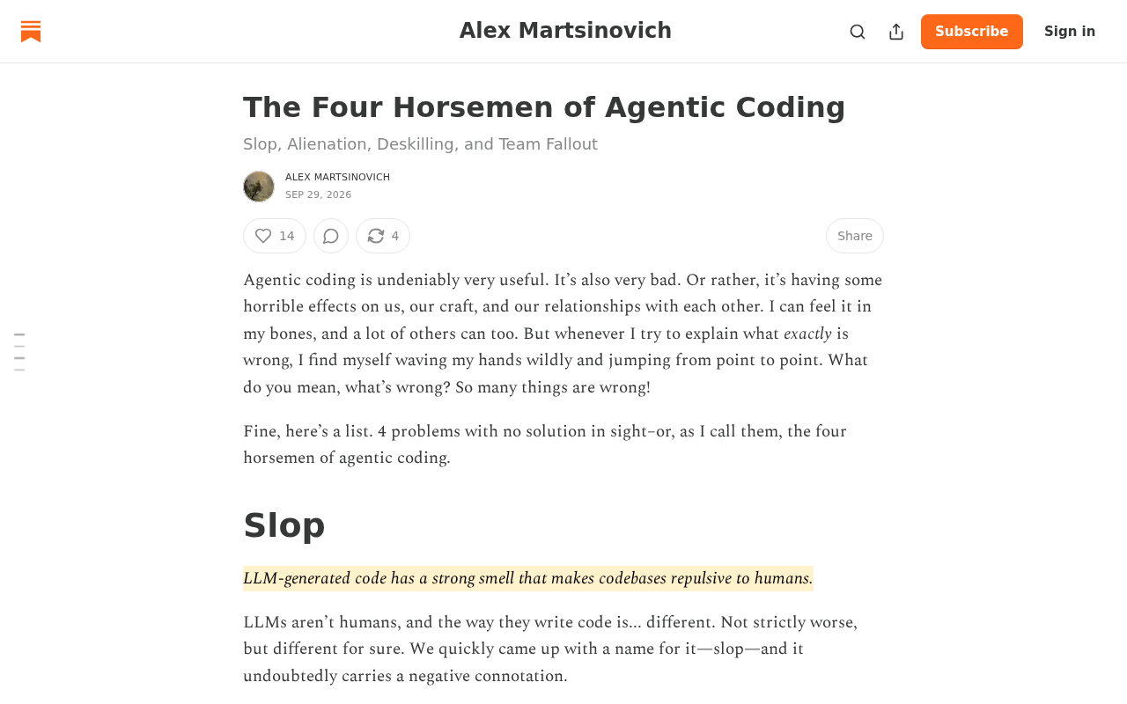Click the Substack bookmark logo icon

coord(31,32)
